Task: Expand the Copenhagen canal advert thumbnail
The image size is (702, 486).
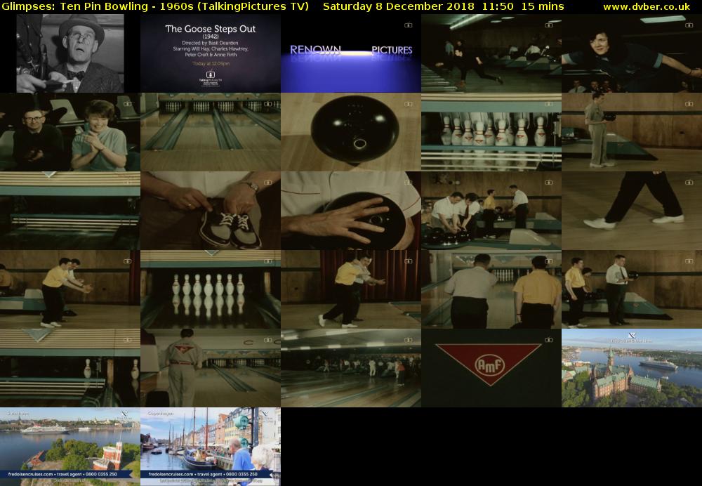Action: pyautogui.click(x=210, y=446)
